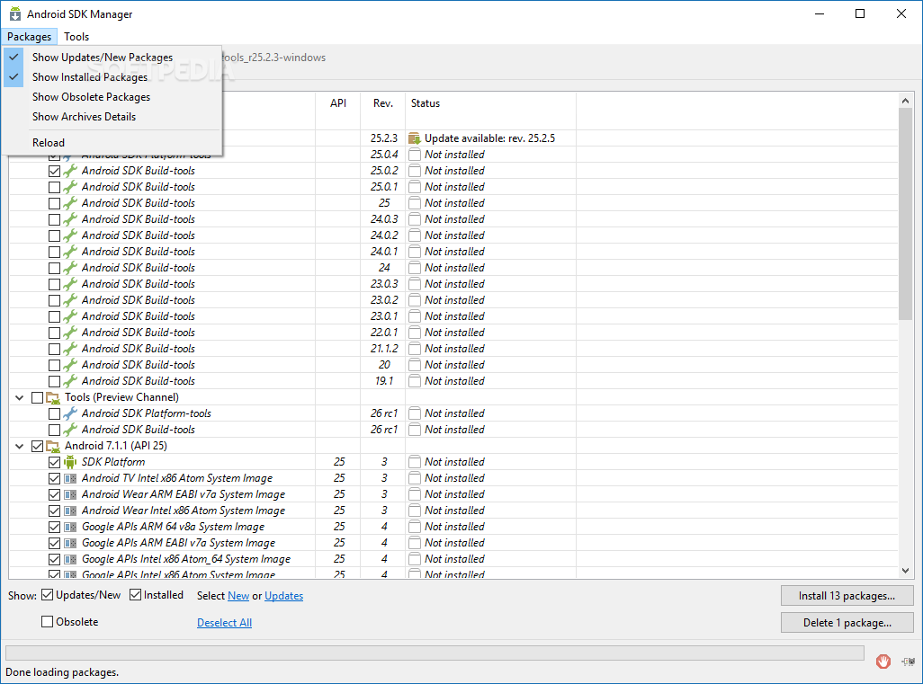This screenshot has width=923, height=684.
Task: Click the Delete 1 package button
Action: tap(847, 623)
